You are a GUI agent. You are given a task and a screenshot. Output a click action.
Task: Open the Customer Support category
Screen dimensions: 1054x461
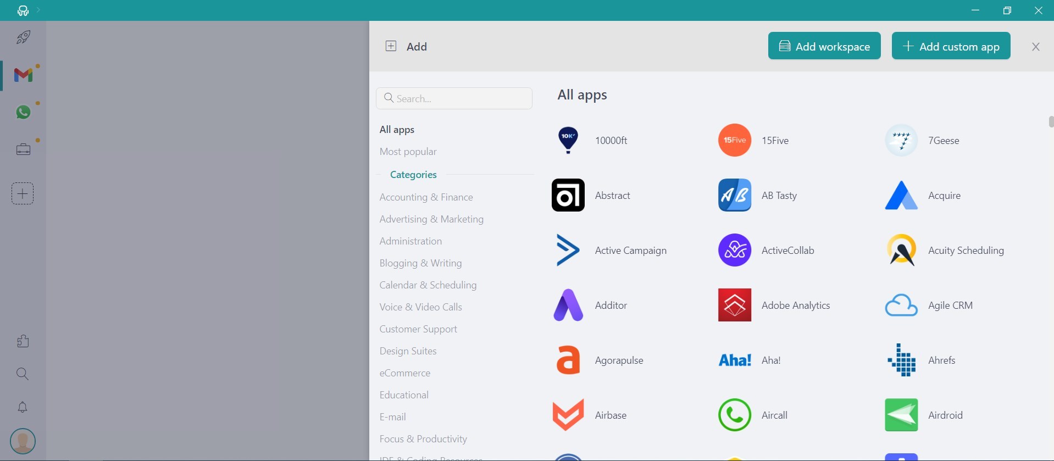[418, 329]
